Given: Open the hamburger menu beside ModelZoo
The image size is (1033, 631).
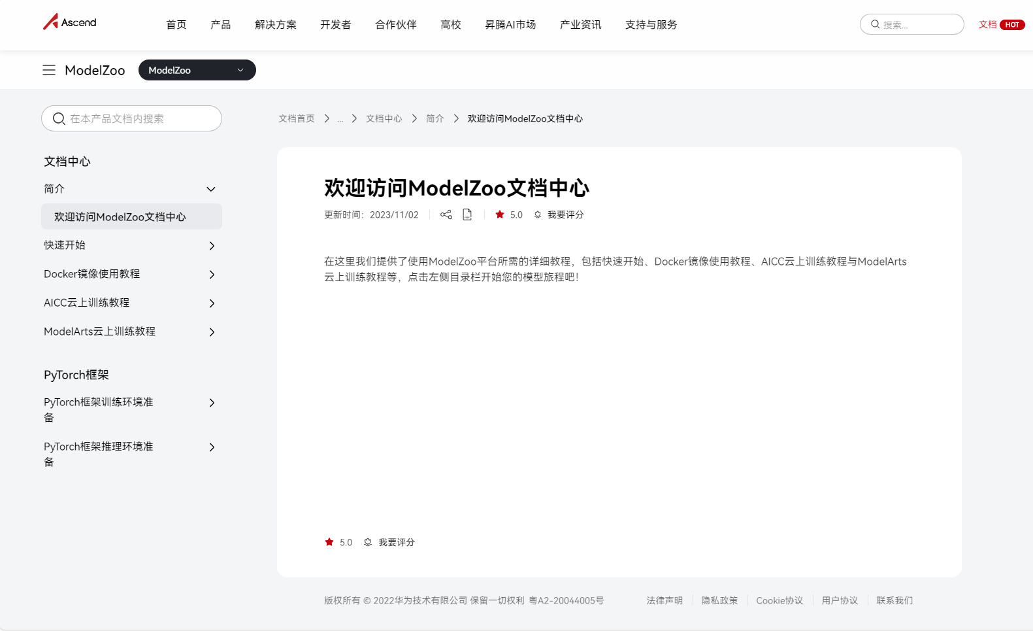Looking at the screenshot, I should [x=49, y=70].
